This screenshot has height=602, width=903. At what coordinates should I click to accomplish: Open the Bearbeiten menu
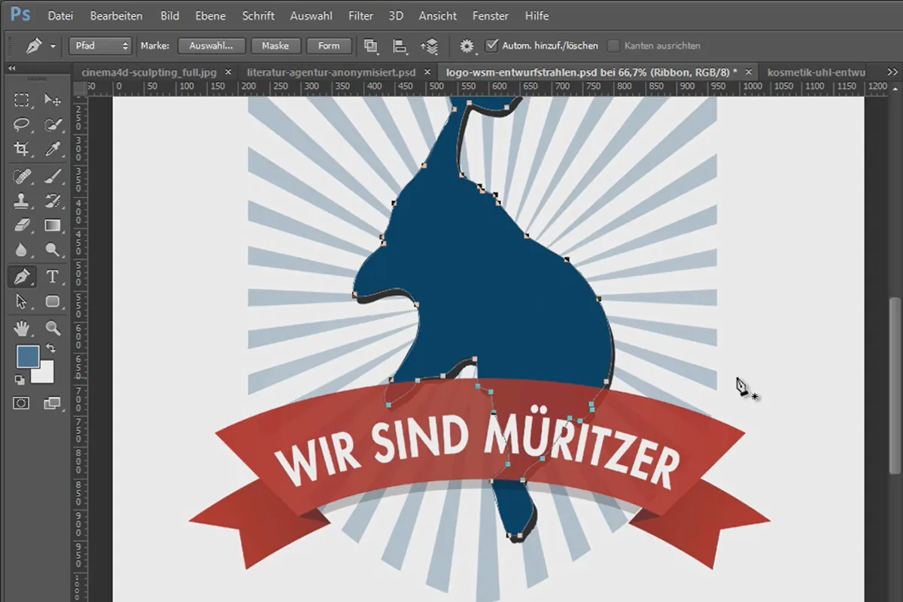(117, 15)
